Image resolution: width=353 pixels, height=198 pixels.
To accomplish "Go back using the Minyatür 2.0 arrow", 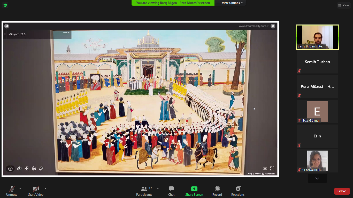I will pos(5,34).
